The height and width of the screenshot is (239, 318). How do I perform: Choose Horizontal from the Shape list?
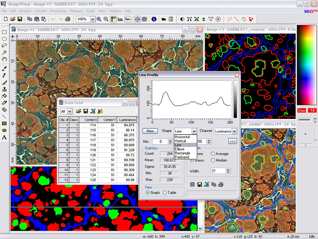point(186,137)
